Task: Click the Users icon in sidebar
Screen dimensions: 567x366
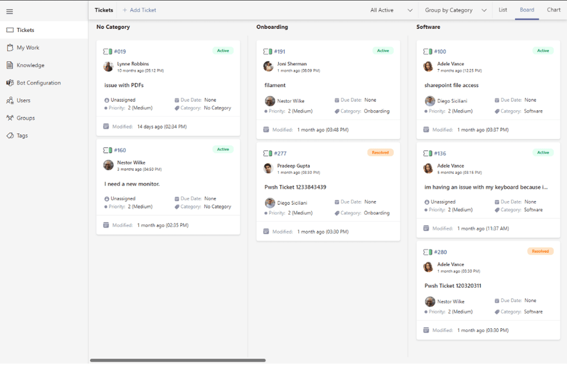Action: pos(10,100)
